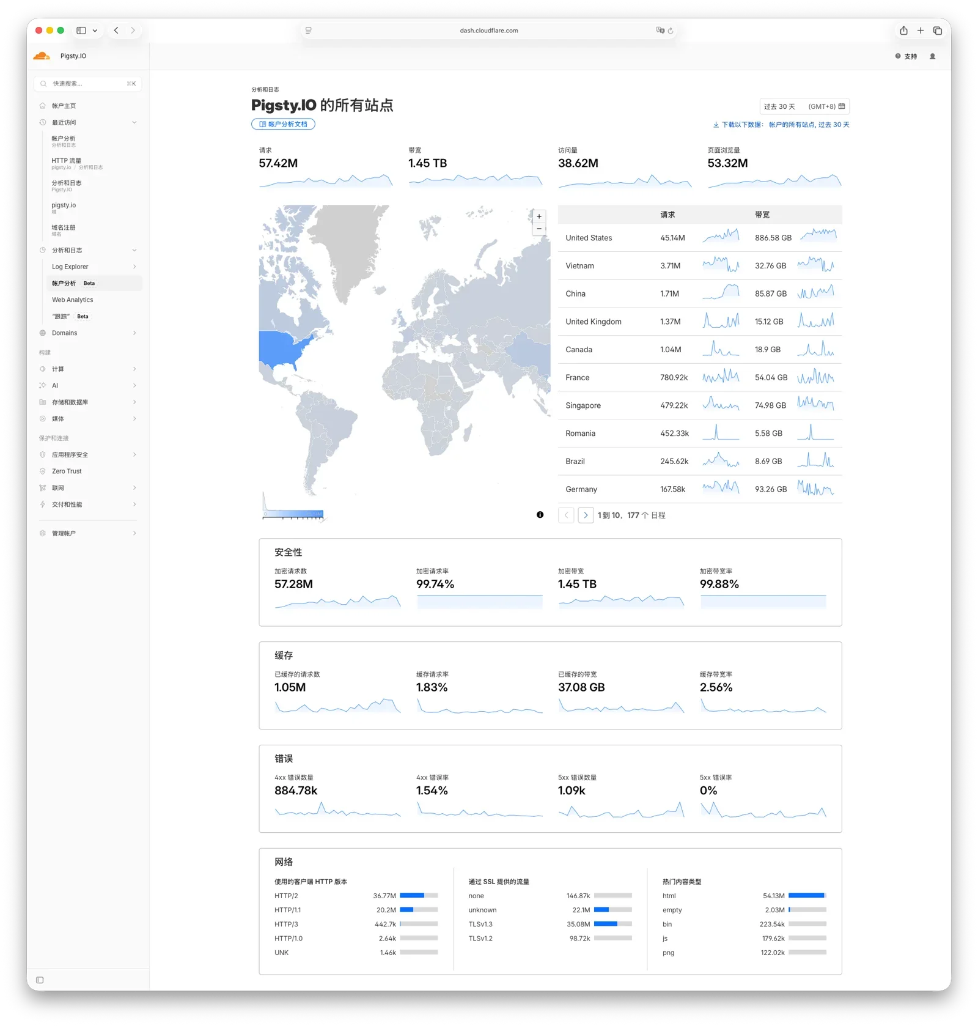The image size is (978, 1026).
Task: Open the 帐户分析文档 docs button
Action: pyautogui.click(x=283, y=124)
